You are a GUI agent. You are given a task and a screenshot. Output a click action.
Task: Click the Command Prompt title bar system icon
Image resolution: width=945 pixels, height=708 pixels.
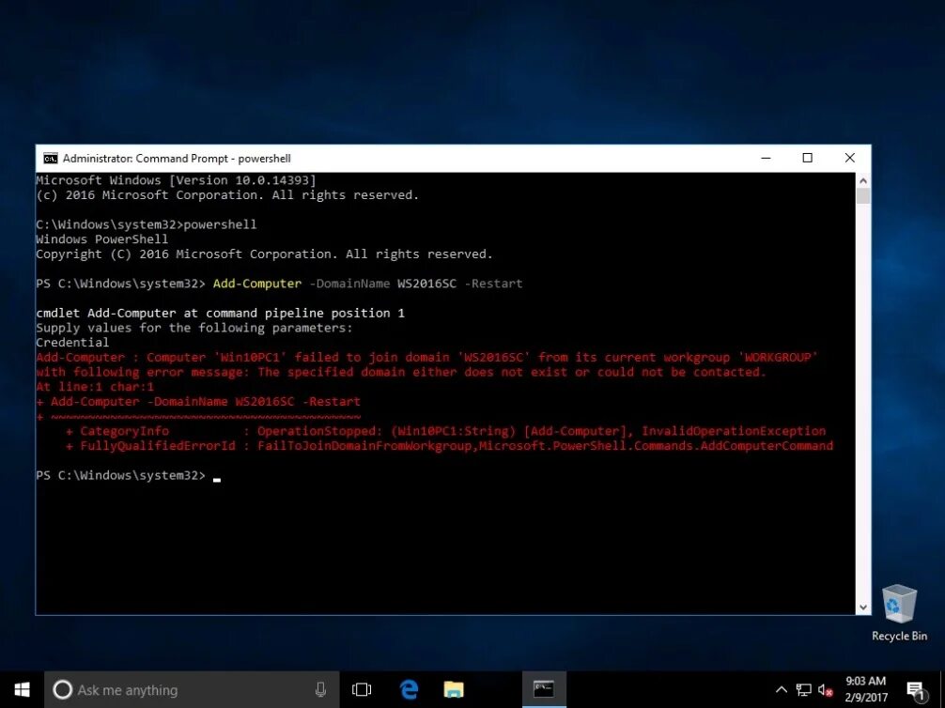(51, 159)
